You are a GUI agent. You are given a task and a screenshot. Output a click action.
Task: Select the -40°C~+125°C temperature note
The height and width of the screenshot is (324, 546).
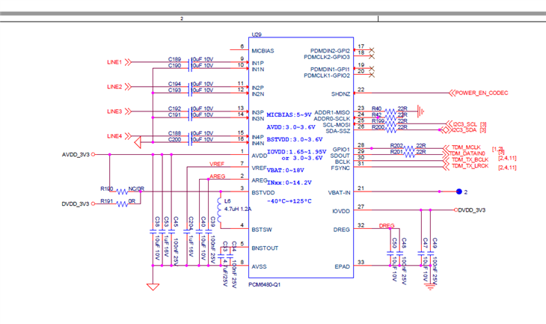(289, 201)
